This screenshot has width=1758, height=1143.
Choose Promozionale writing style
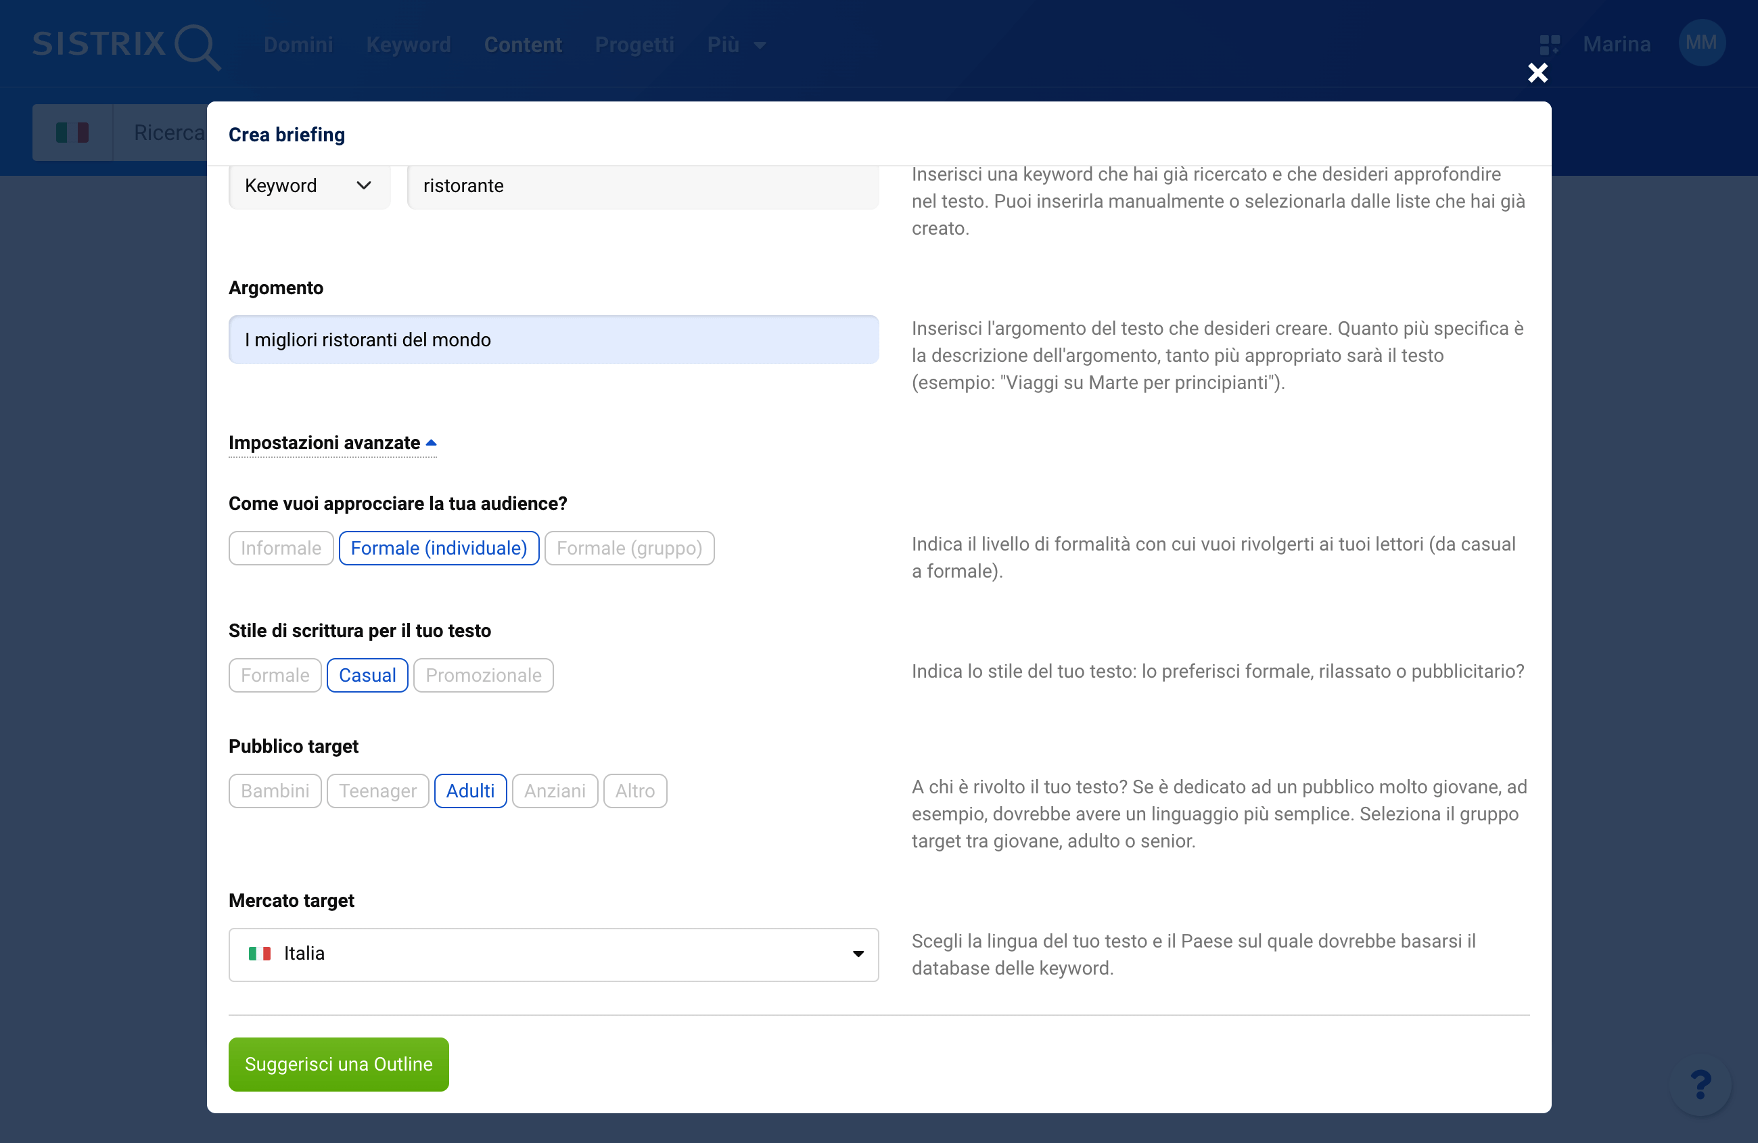(483, 675)
